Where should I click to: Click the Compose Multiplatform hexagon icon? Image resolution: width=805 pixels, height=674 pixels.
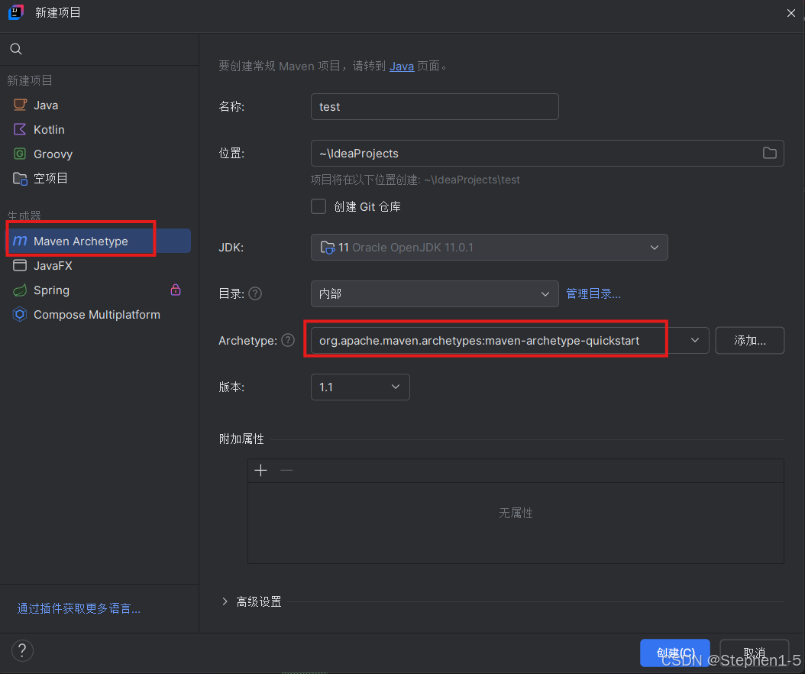click(20, 314)
